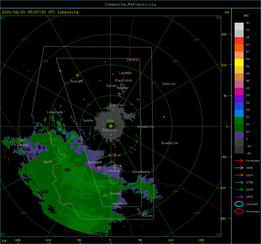261x244 pixels.
Task: Click the HighRiver label
Action: pos(120,204)
